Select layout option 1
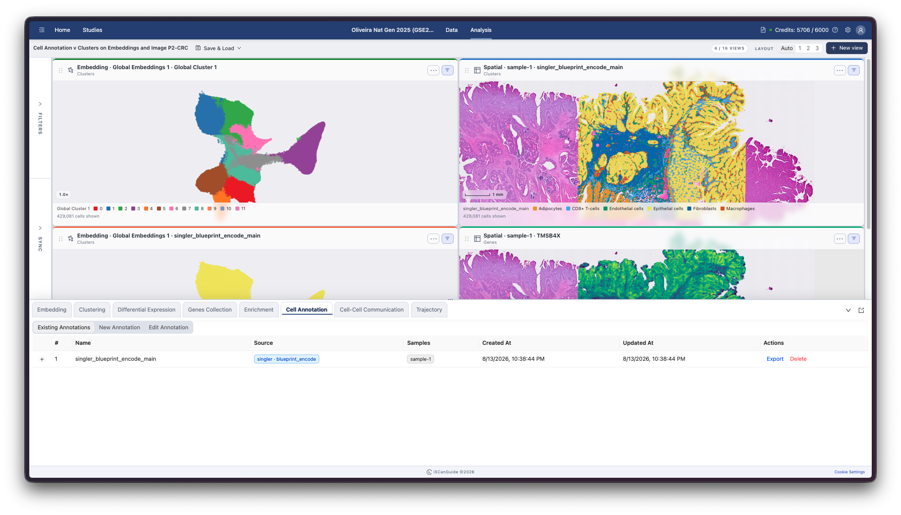Image resolution: width=901 pixels, height=515 pixels. 799,48
